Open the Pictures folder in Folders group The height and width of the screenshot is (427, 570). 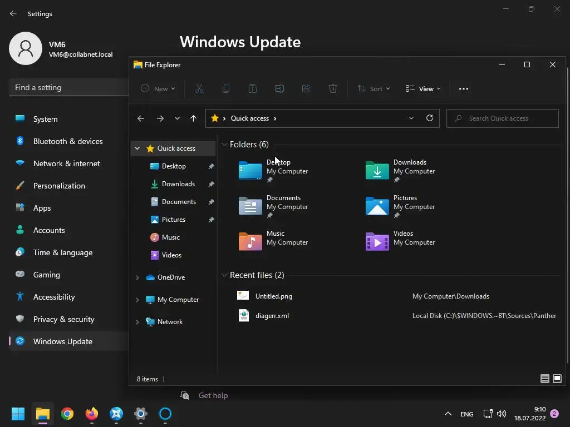(400, 206)
